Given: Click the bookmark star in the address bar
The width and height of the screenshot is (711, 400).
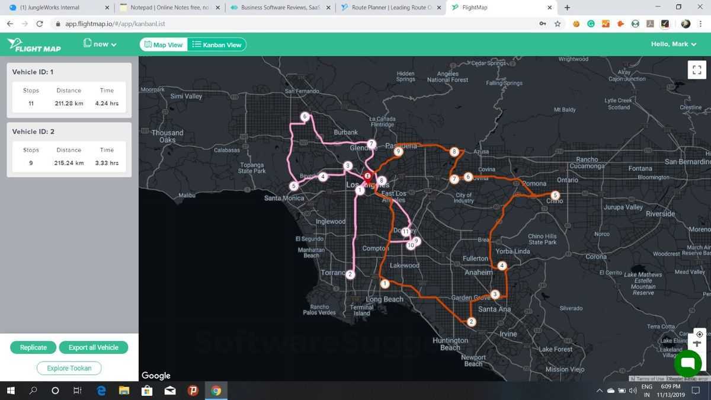Looking at the screenshot, I should [x=558, y=24].
